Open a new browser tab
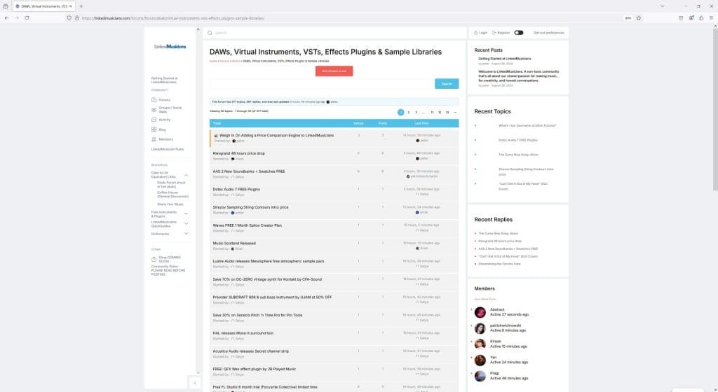The height and width of the screenshot is (392, 718). coord(81,6)
